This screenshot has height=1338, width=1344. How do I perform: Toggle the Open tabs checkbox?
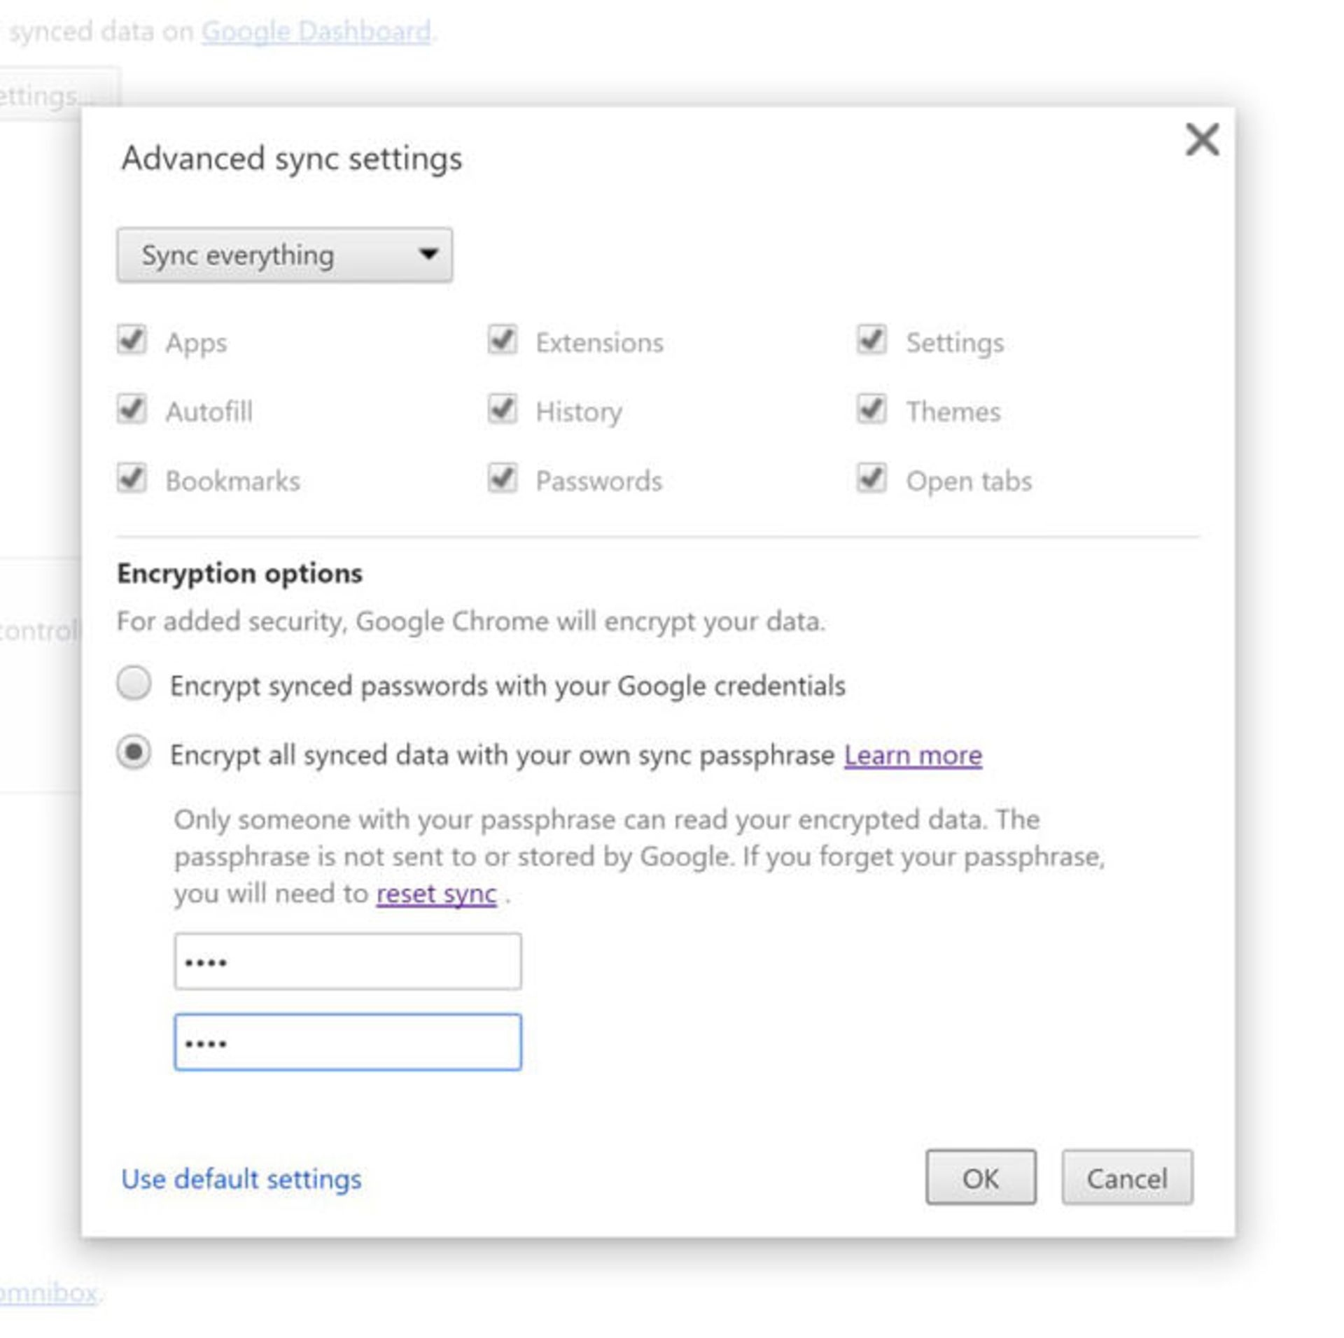[871, 479]
